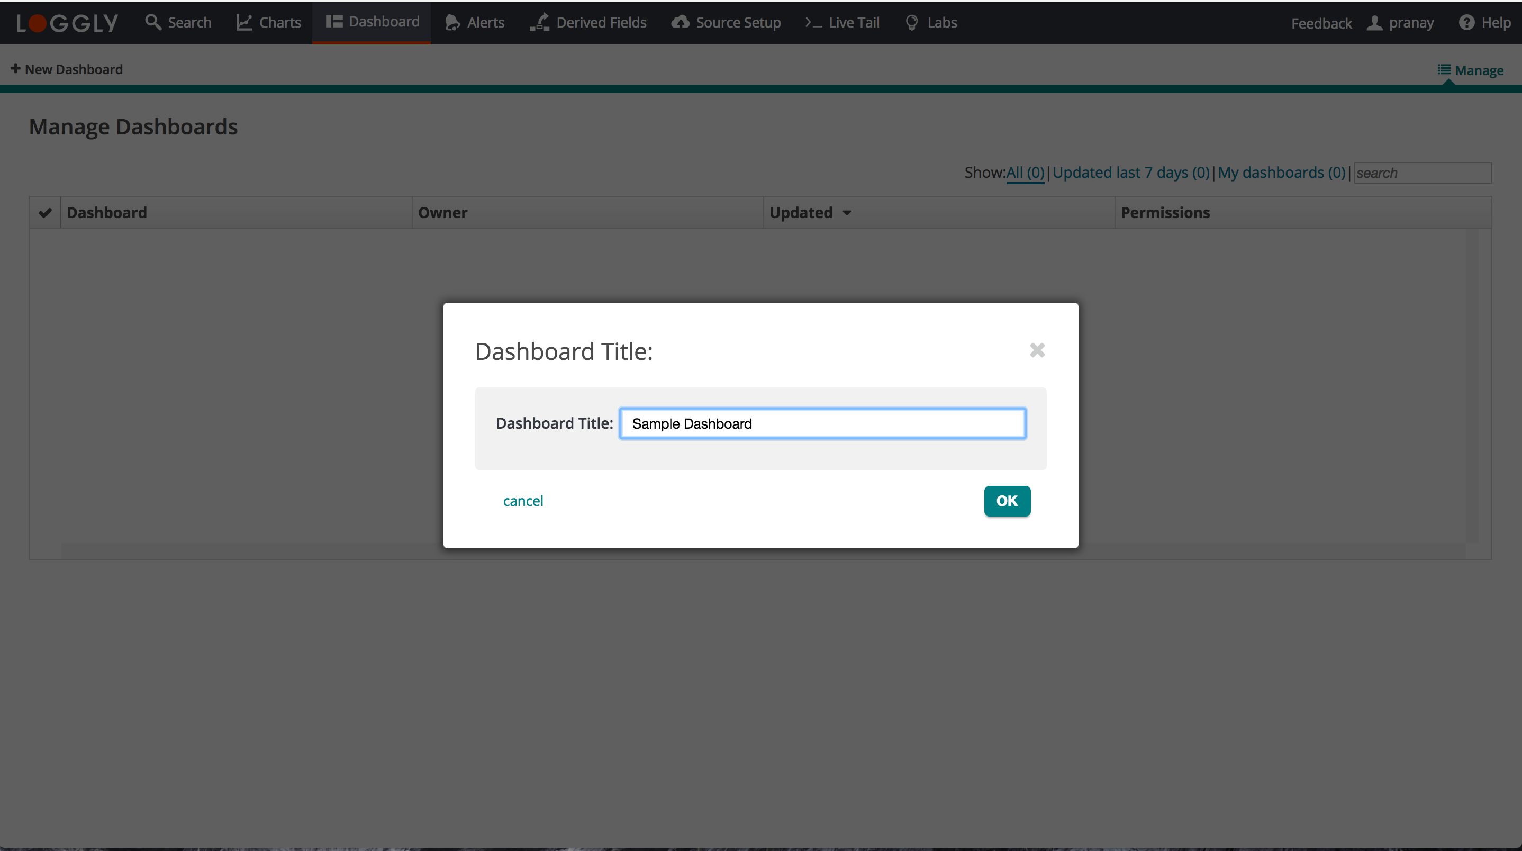
Task: Click the Alerts bell icon
Action: 452,22
